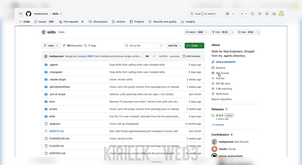Open the docs folder

(52, 102)
